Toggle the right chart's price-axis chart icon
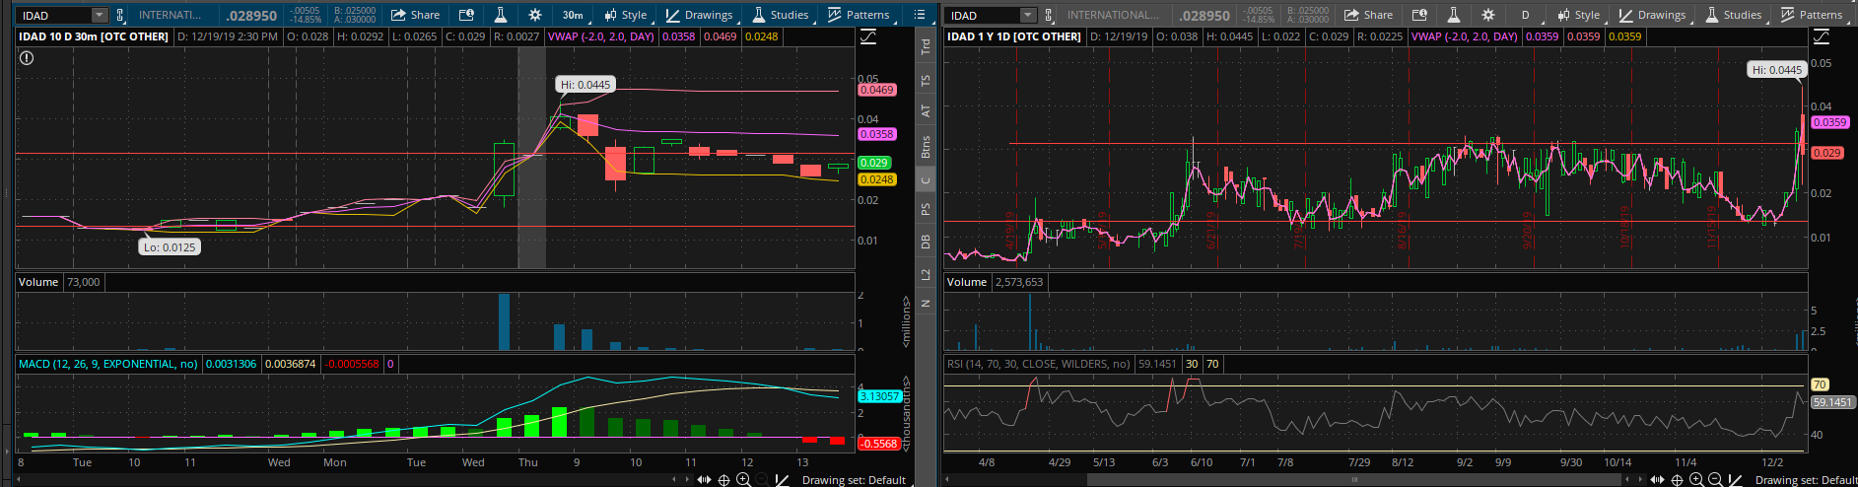 tap(1822, 36)
